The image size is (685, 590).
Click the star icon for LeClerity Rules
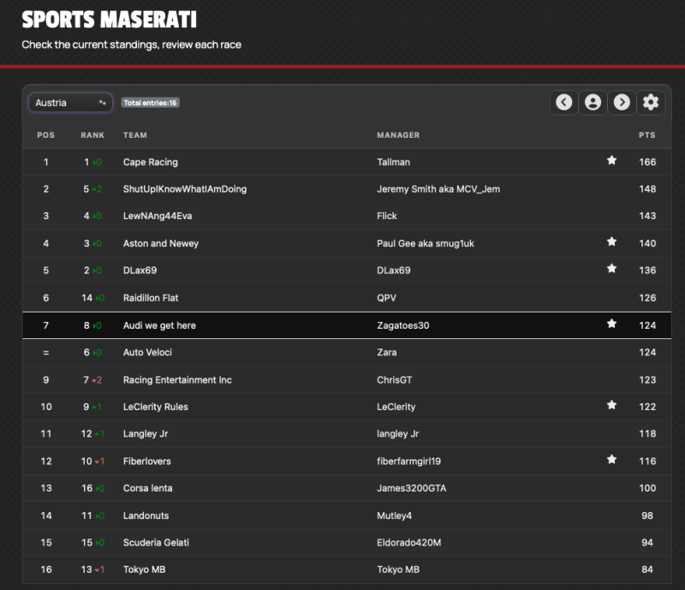point(611,405)
